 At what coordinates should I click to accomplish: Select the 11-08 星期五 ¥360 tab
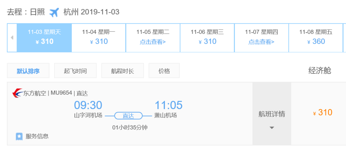(x=316, y=37)
